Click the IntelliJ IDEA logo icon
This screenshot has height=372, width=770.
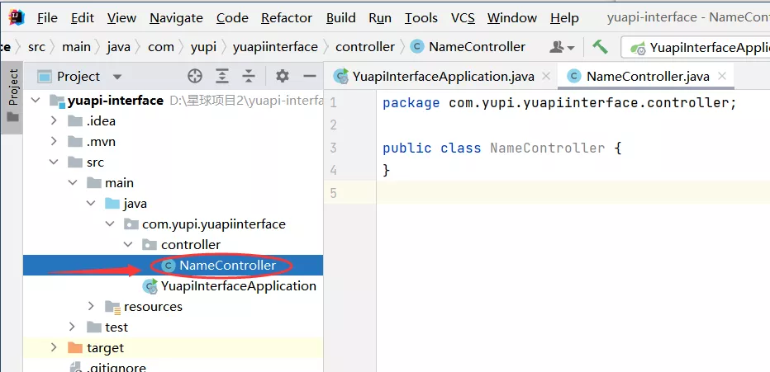click(x=17, y=17)
